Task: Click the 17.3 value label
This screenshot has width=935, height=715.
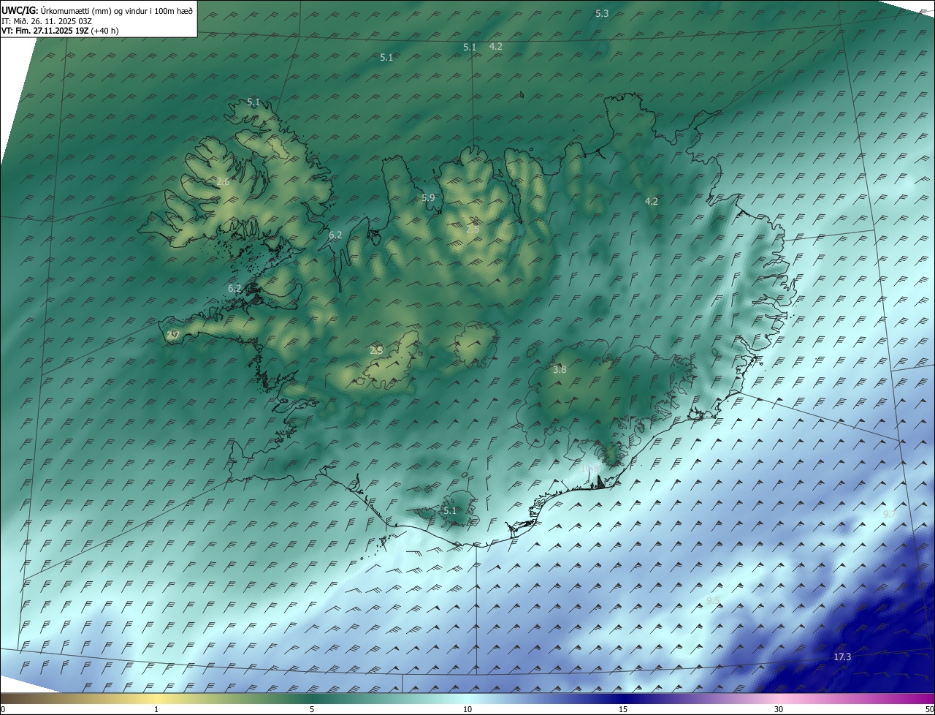Action: click(842, 657)
